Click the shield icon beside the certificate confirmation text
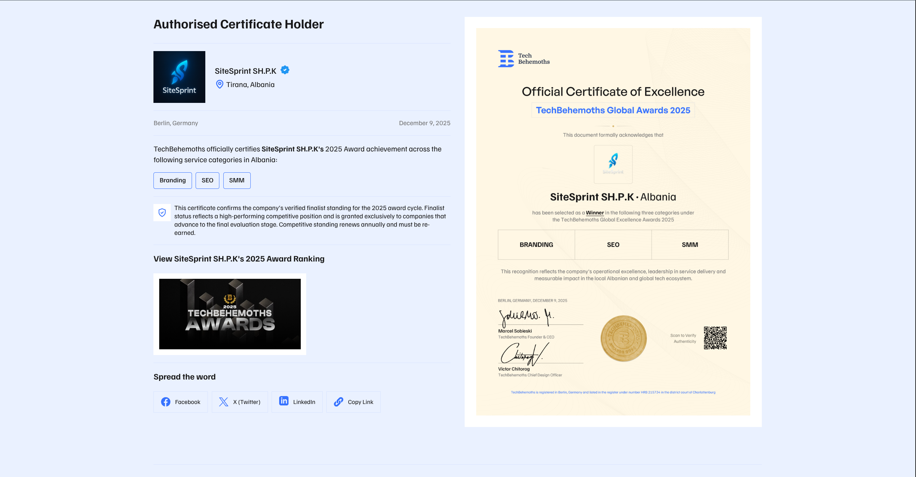The height and width of the screenshot is (477, 916). (x=162, y=212)
